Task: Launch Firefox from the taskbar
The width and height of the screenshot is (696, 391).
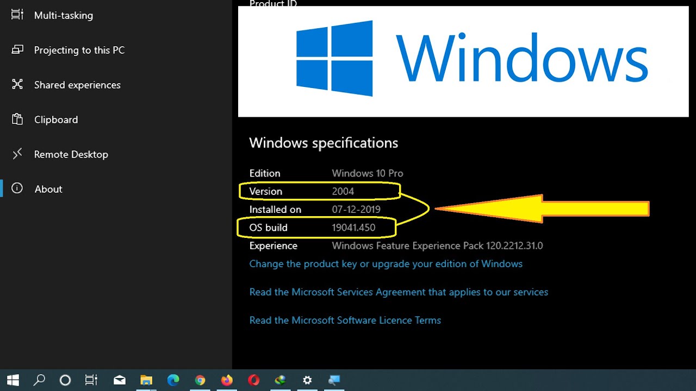Action: 227,380
